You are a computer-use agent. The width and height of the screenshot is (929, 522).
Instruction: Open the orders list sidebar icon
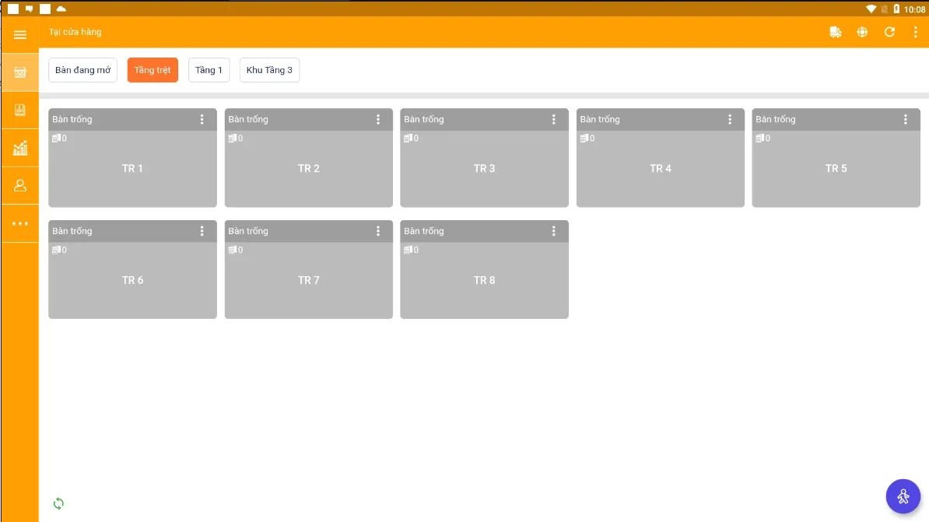[x=19, y=110]
